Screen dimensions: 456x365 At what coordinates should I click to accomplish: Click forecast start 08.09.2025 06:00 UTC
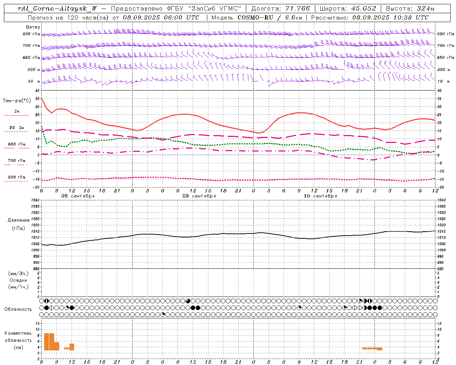coord(161,17)
